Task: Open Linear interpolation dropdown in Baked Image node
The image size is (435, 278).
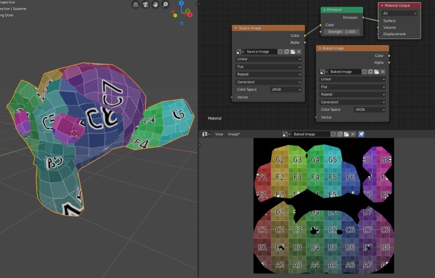Action: (x=352, y=79)
